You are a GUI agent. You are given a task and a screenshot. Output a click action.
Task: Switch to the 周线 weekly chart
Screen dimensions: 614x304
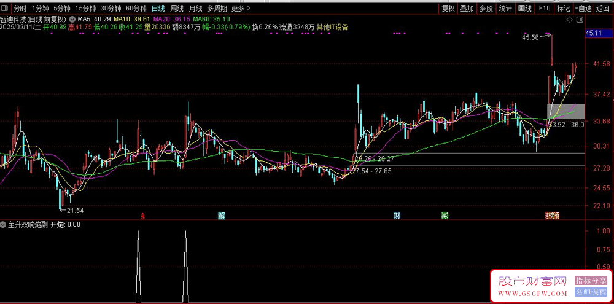(177, 8)
